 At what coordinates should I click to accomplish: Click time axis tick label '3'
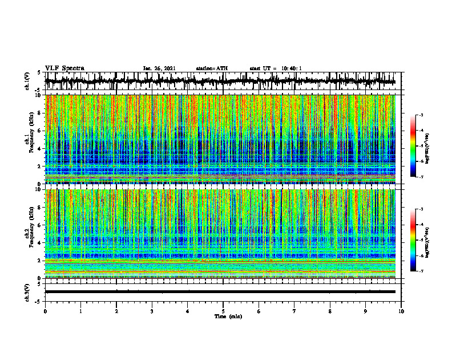152,311
